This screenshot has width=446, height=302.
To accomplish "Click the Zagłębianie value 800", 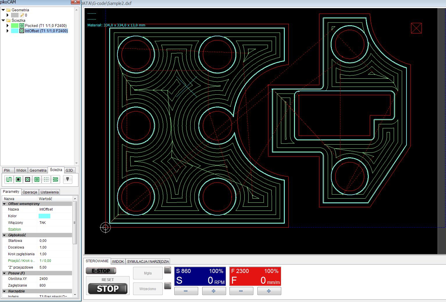I will point(55,285).
